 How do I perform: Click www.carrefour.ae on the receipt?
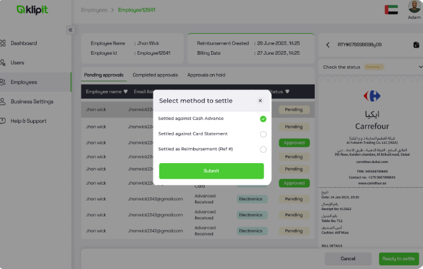(x=372, y=183)
